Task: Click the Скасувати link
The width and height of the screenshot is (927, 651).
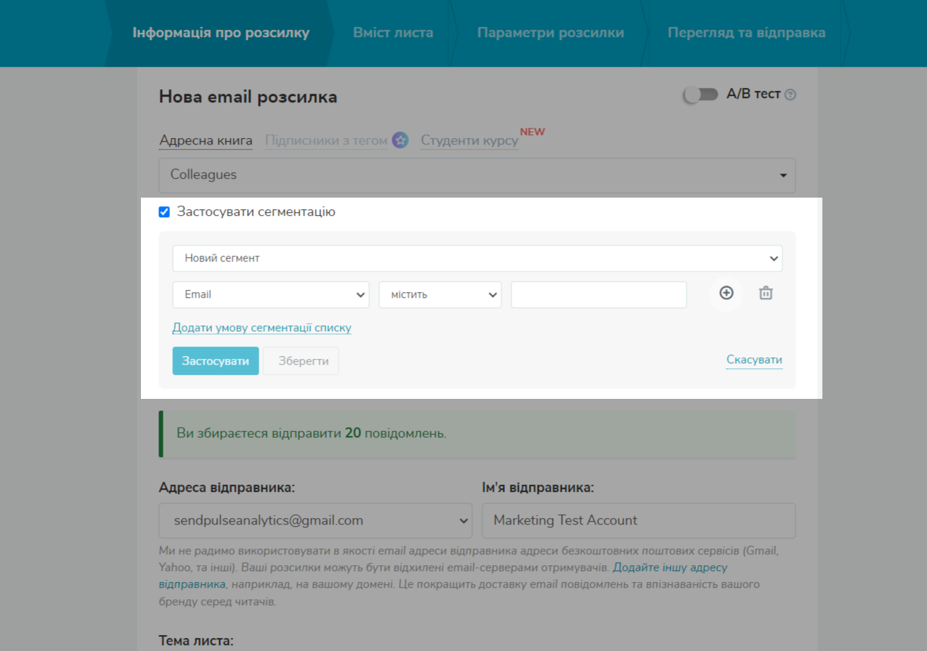Action: coord(754,360)
